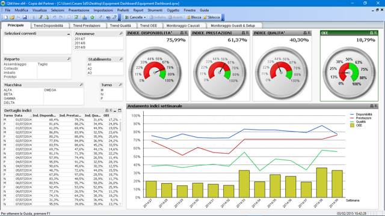Send Dettaglio indici table to Excel
Viewport: 385px width, 216px height.
(x=111, y=110)
